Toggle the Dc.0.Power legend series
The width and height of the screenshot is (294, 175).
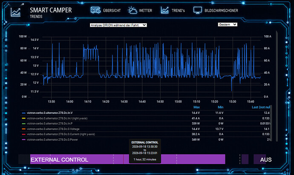point(52,140)
